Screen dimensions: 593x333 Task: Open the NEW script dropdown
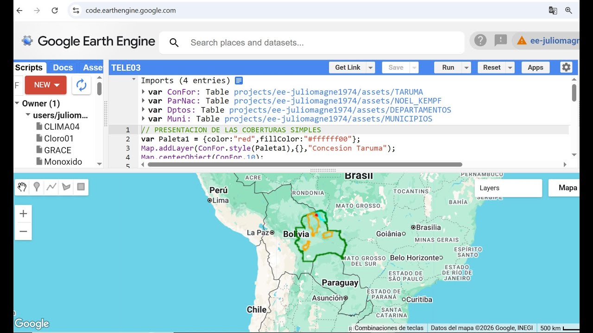pos(45,85)
